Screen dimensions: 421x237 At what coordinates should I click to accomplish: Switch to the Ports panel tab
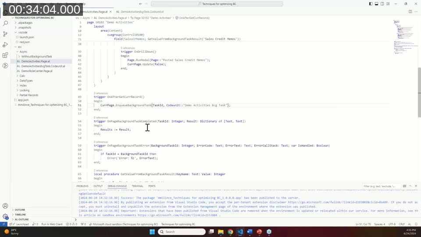pos(152,186)
